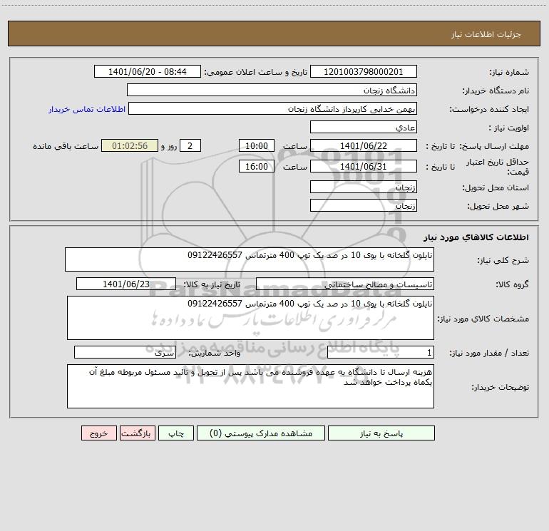Viewport: 549px width, 531px height.
Task: Click the 'چاپ' print button
Action: tap(176, 433)
